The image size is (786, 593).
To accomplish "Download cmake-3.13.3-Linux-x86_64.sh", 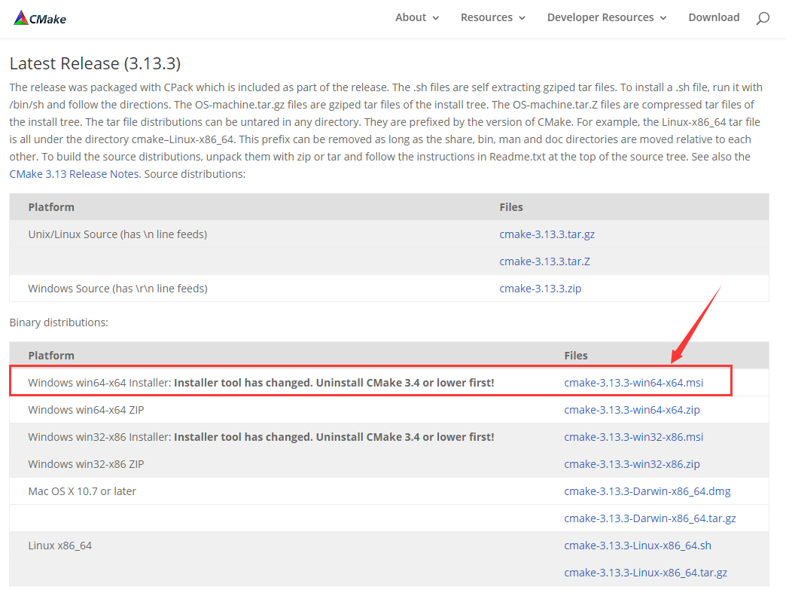I will click(638, 546).
